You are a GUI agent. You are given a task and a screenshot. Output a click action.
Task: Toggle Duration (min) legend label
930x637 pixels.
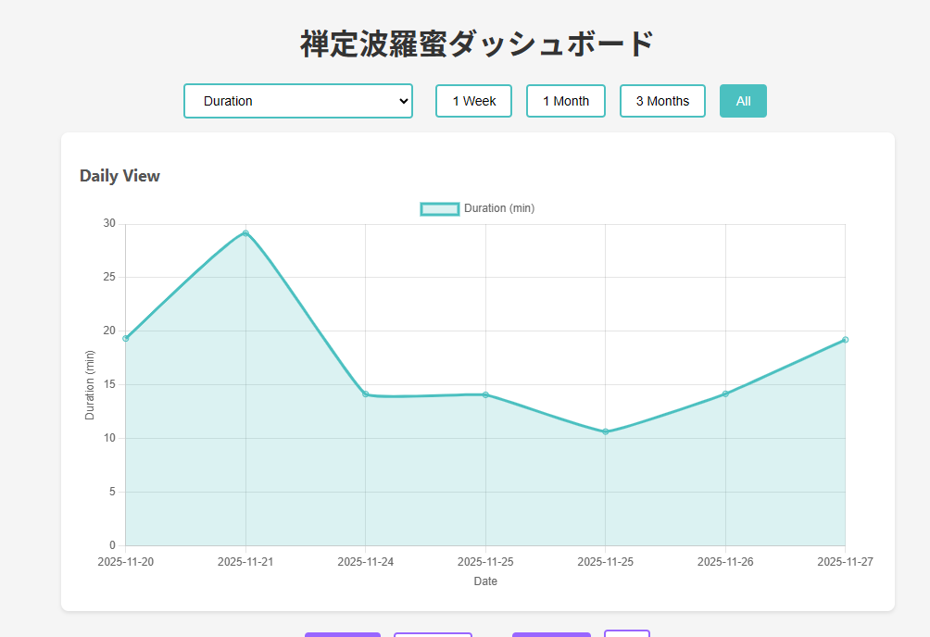point(499,208)
